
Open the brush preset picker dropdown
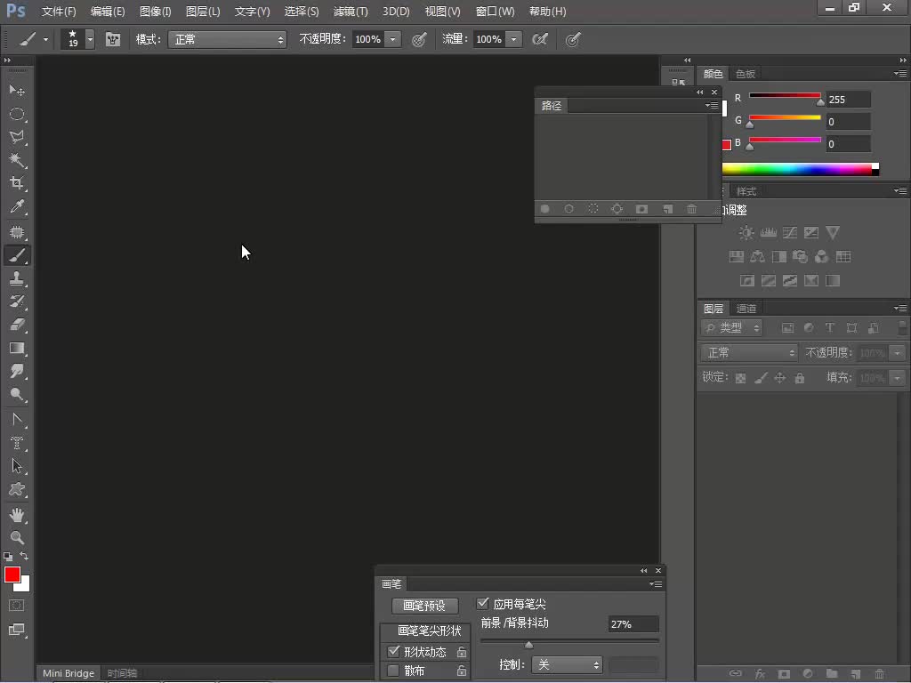click(x=90, y=39)
